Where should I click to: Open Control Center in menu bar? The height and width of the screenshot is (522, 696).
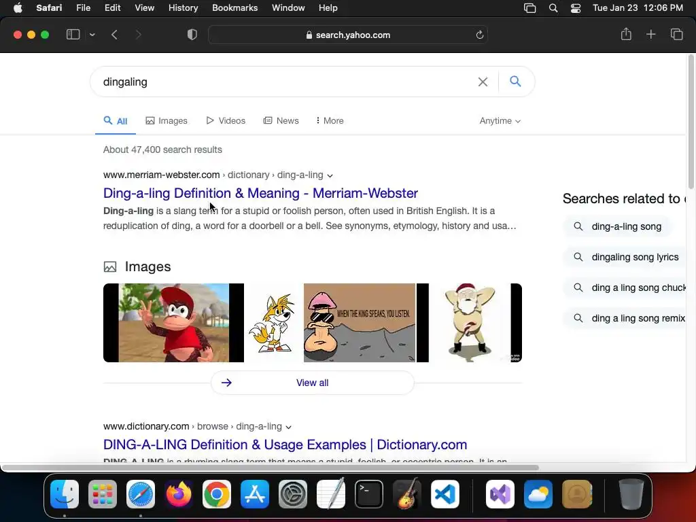click(576, 8)
